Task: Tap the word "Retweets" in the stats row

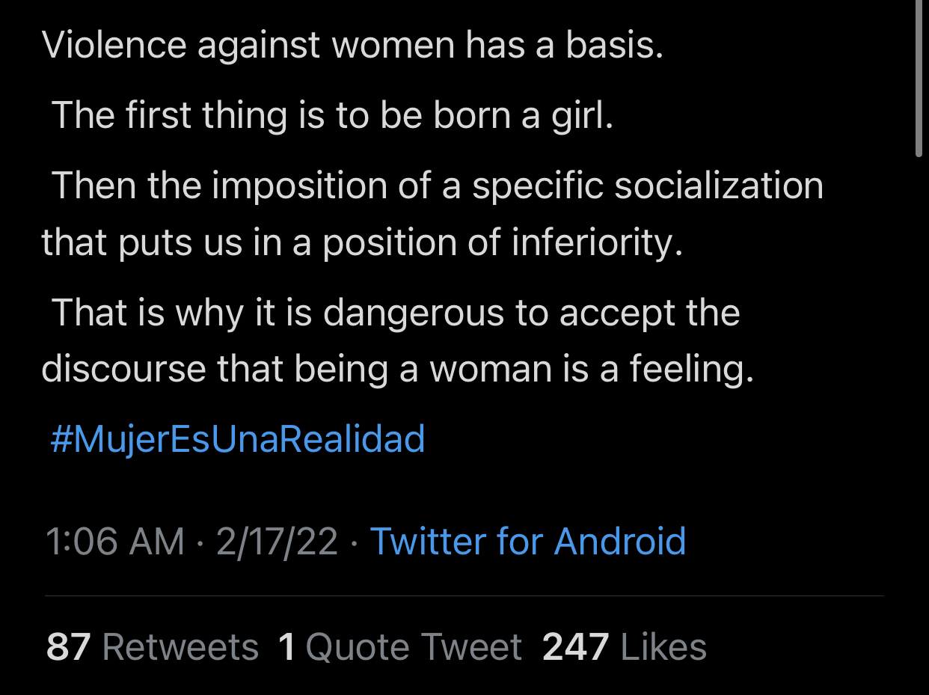Action: [180, 647]
